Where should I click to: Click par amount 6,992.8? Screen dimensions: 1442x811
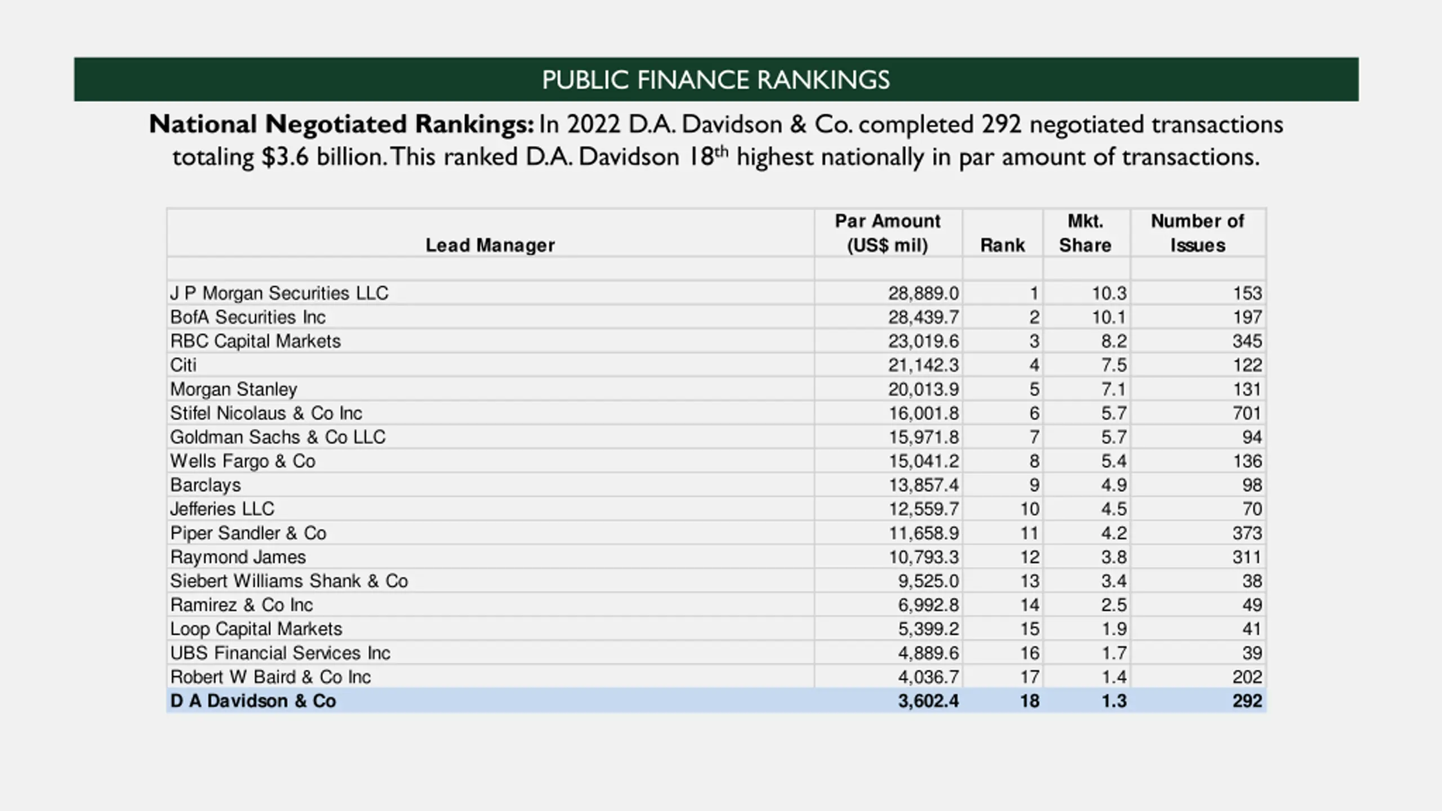(928, 605)
